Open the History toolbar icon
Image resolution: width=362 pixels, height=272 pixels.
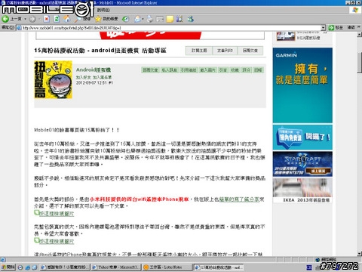pos(126,19)
